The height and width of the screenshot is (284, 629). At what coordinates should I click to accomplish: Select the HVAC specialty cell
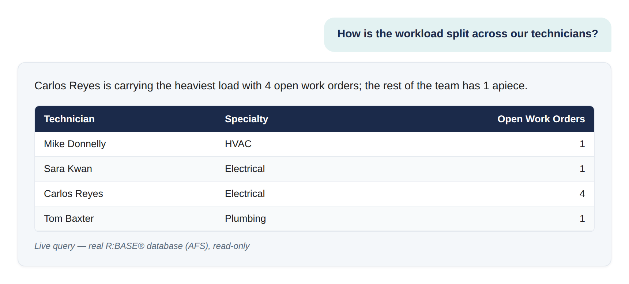(x=238, y=144)
